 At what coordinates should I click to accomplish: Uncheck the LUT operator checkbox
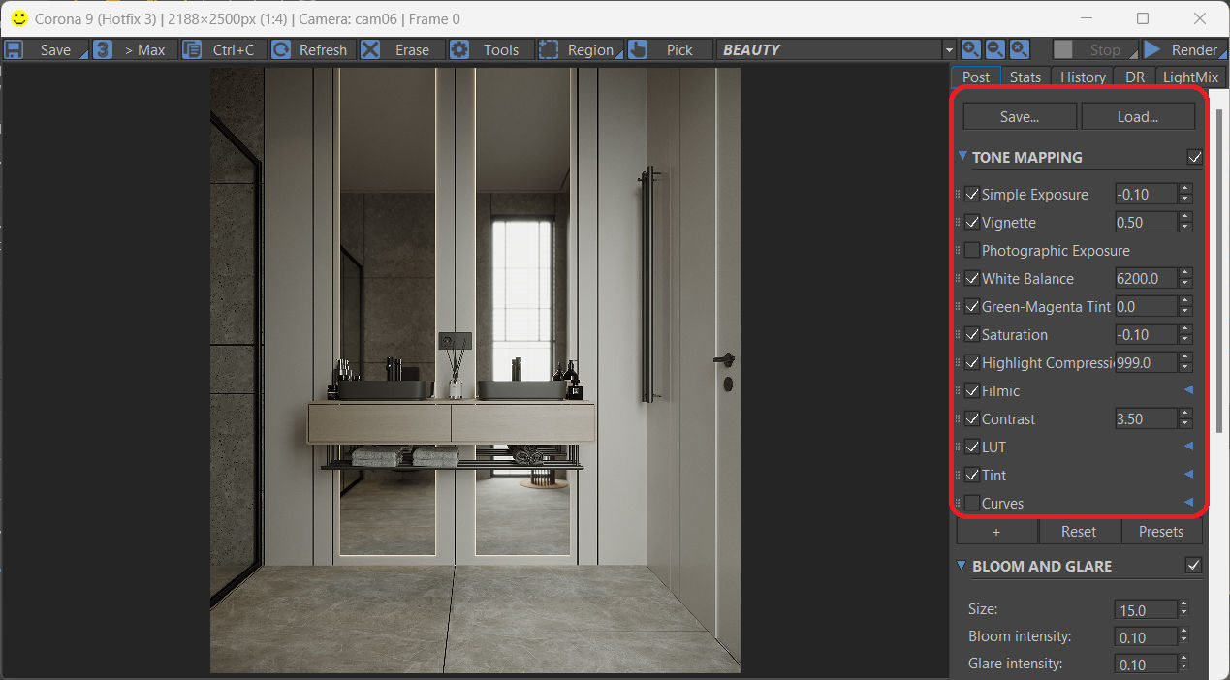(x=972, y=447)
